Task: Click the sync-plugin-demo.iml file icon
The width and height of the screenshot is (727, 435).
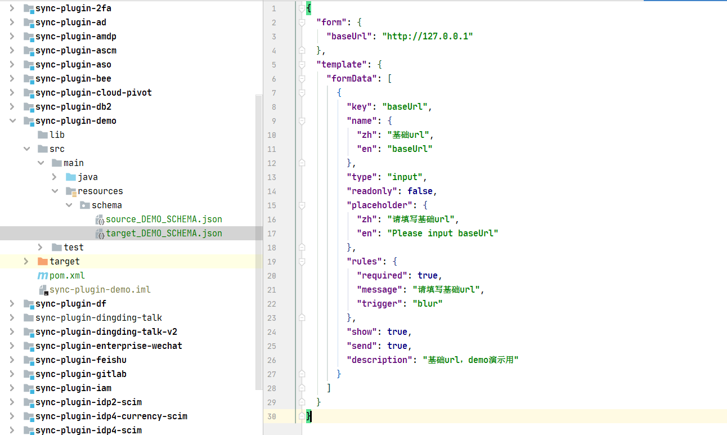Action: point(43,290)
